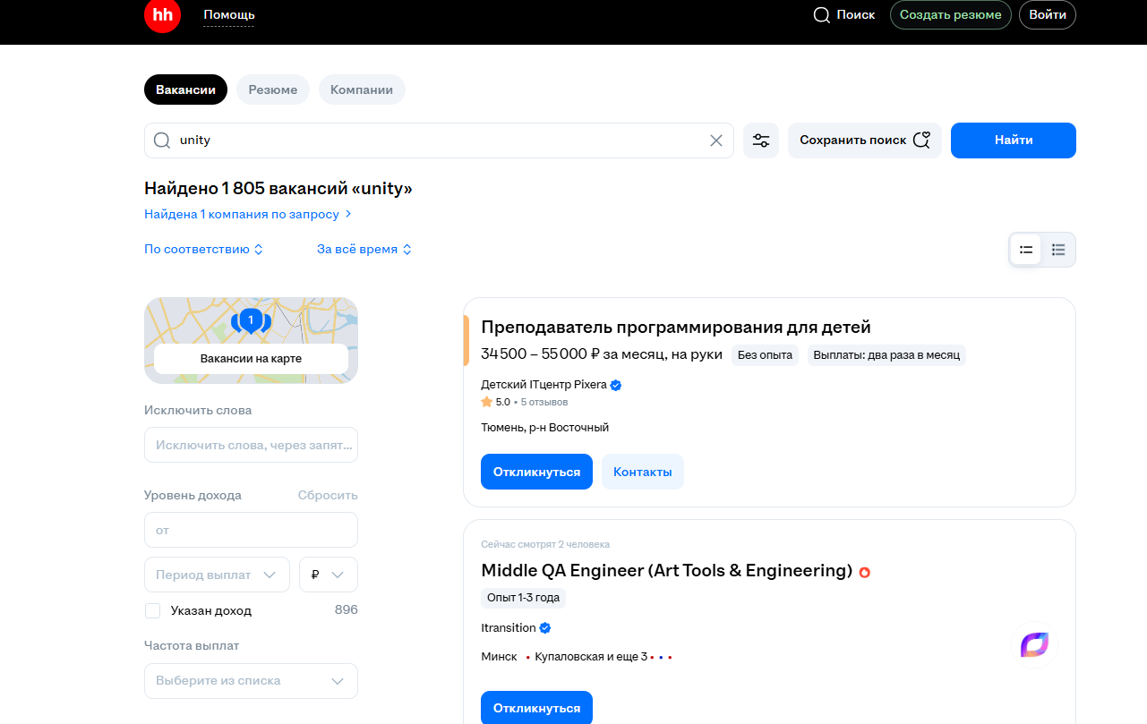The height and width of the screenshot is (724, 1147).
Task: Switch to the "Компании" tab
Action: [x=362, y=89]
